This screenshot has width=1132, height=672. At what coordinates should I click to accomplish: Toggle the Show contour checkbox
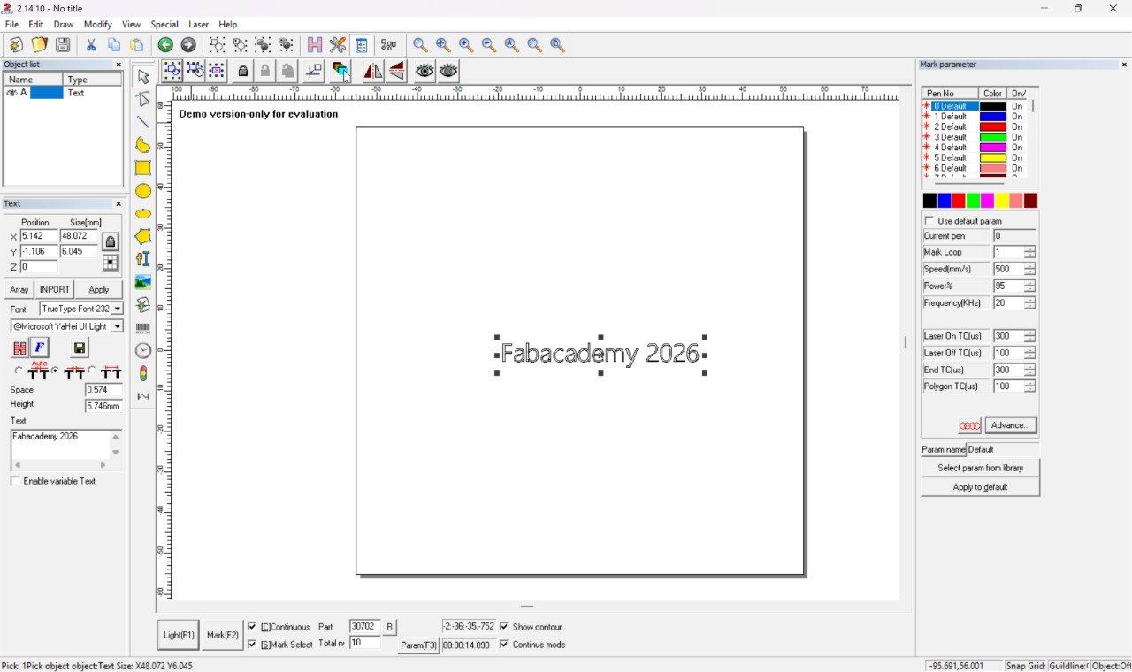pyautogui.click(x=504, y=627)
